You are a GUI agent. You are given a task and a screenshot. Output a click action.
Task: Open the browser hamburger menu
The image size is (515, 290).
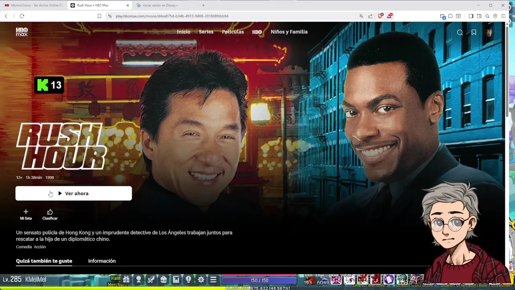coord(503,16)
